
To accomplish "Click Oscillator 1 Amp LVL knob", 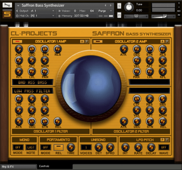I will click(32, 72).
